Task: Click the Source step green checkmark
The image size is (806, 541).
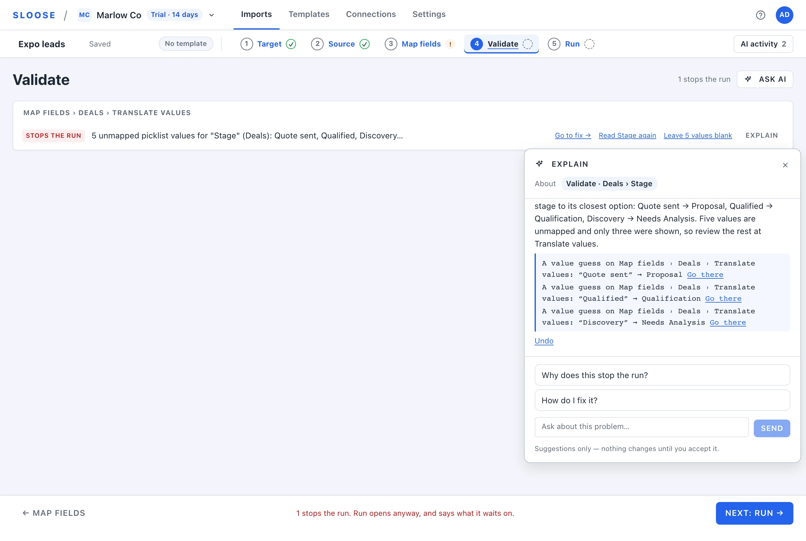Action: point(365,44)
